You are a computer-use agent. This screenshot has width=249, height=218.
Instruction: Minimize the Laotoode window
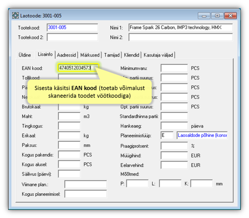[204, 16]
